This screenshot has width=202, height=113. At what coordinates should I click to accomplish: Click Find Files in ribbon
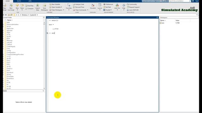tap(29, 6)
